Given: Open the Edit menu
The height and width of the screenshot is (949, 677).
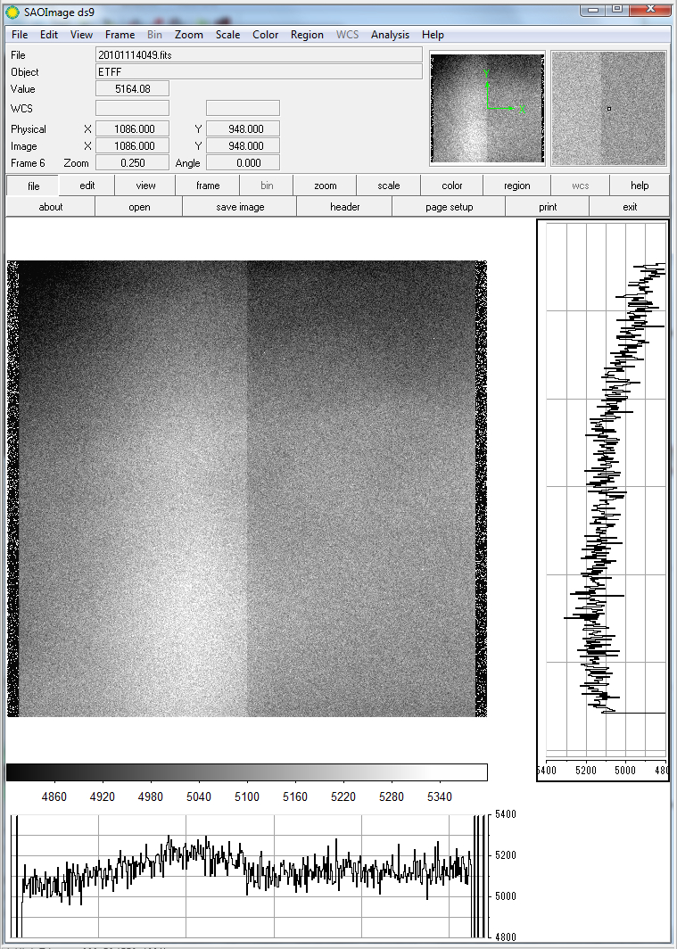Looking at the screenshot, I should (x=49, y=35).
